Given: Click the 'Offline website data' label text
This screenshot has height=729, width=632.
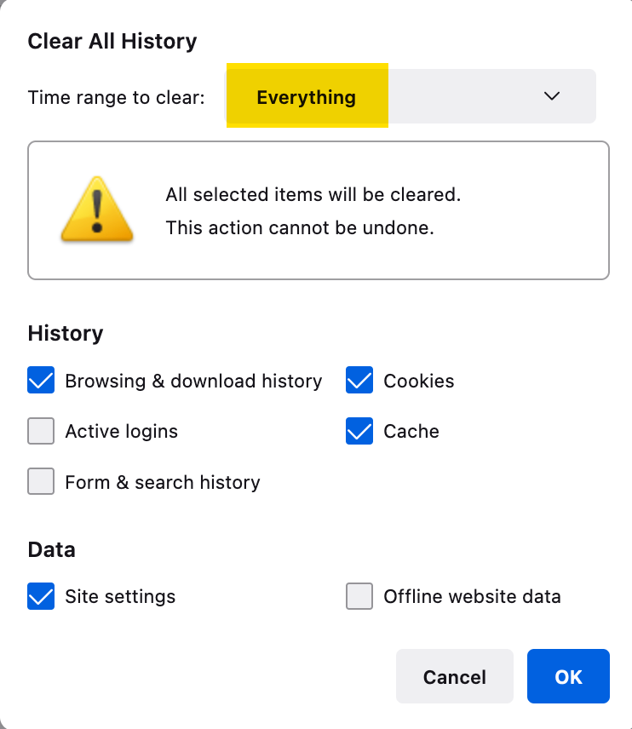Looking at the screenshot, I should pos(472,596).
